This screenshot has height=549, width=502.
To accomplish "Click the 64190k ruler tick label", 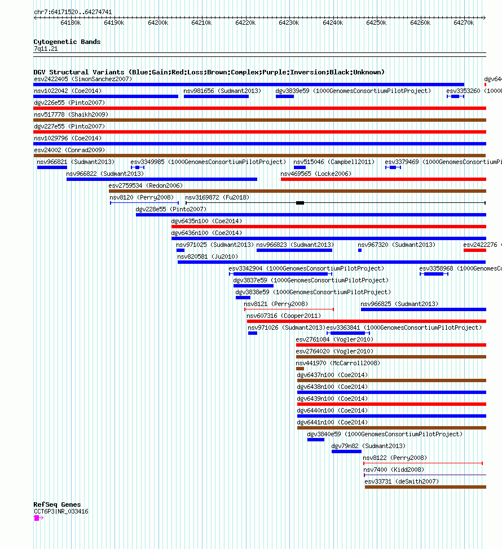I will 114,23.
